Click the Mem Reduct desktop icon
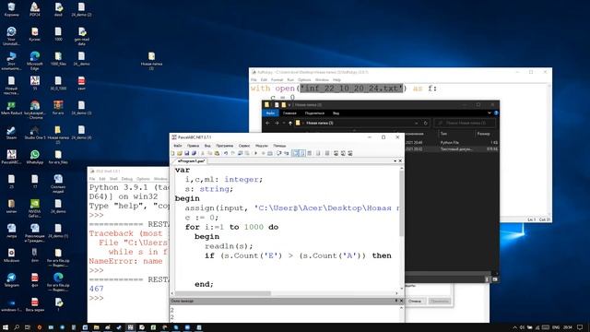 (11, 108)
